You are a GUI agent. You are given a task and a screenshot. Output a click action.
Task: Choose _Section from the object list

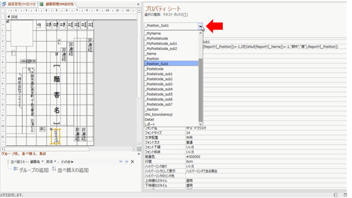(x=171, y=109)
